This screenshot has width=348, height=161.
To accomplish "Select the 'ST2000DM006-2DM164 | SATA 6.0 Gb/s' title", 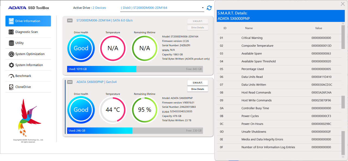I will pyautogui.click(x=105, y=20).
